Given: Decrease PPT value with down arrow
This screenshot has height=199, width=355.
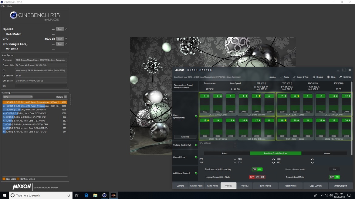Looking at the screenshot, I should click(235, 163).
